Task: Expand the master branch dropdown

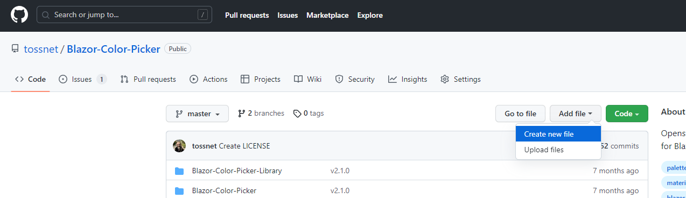Action: tap(198, 114)
